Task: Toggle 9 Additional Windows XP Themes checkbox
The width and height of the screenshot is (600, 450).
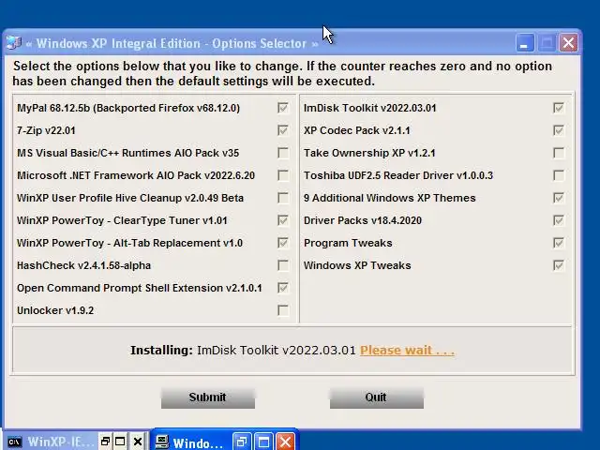Action: [559, 198]
